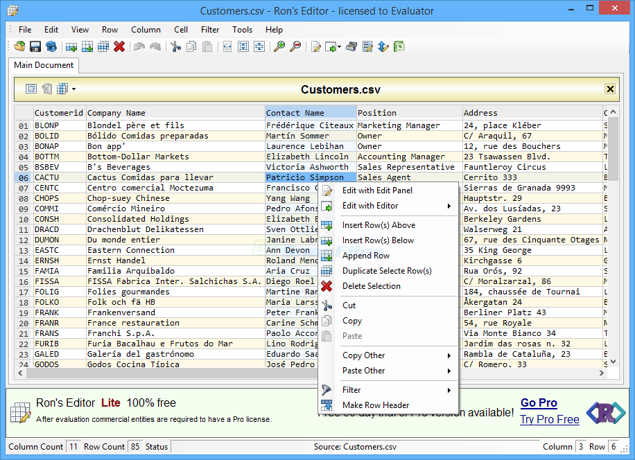Redo the action in the toolbar

pos(155,46)
